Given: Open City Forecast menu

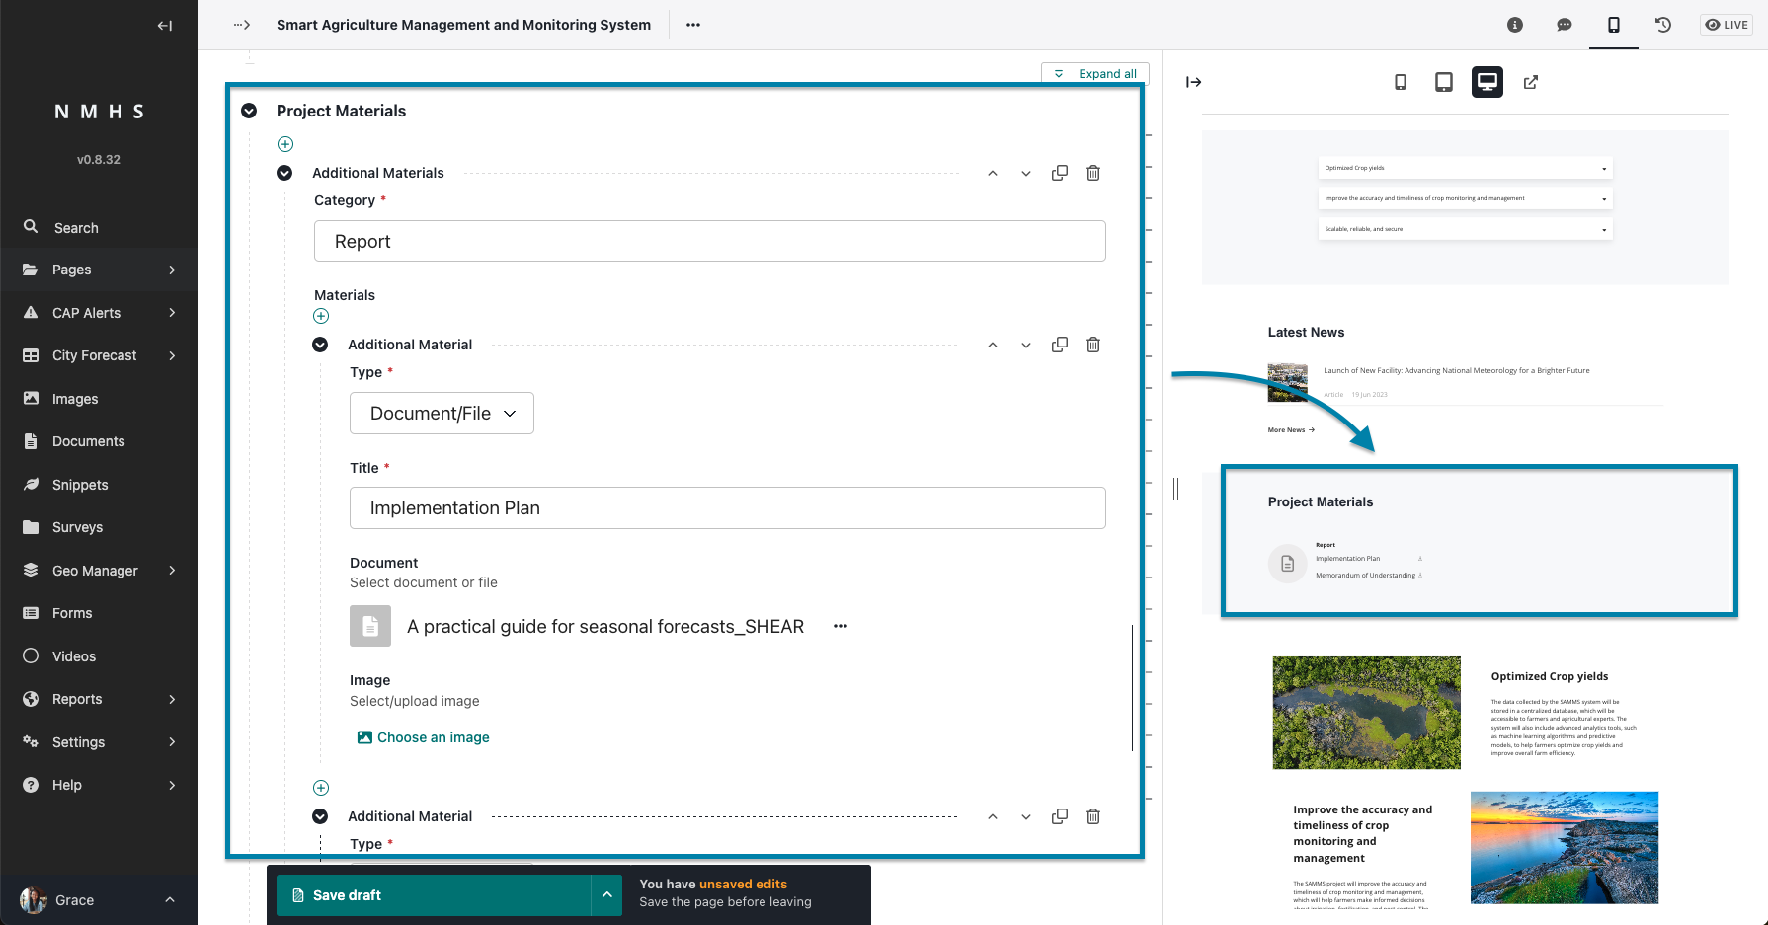Looking at the screenshot, I should (x=99, y=355).
